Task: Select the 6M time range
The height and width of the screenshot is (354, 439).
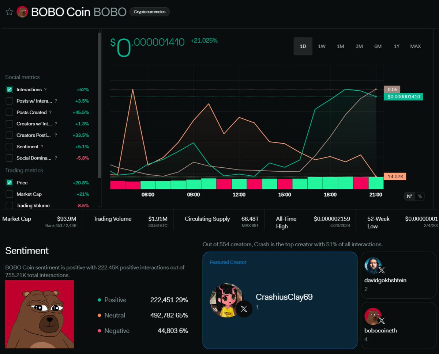Action: click(x=378, y=46)
